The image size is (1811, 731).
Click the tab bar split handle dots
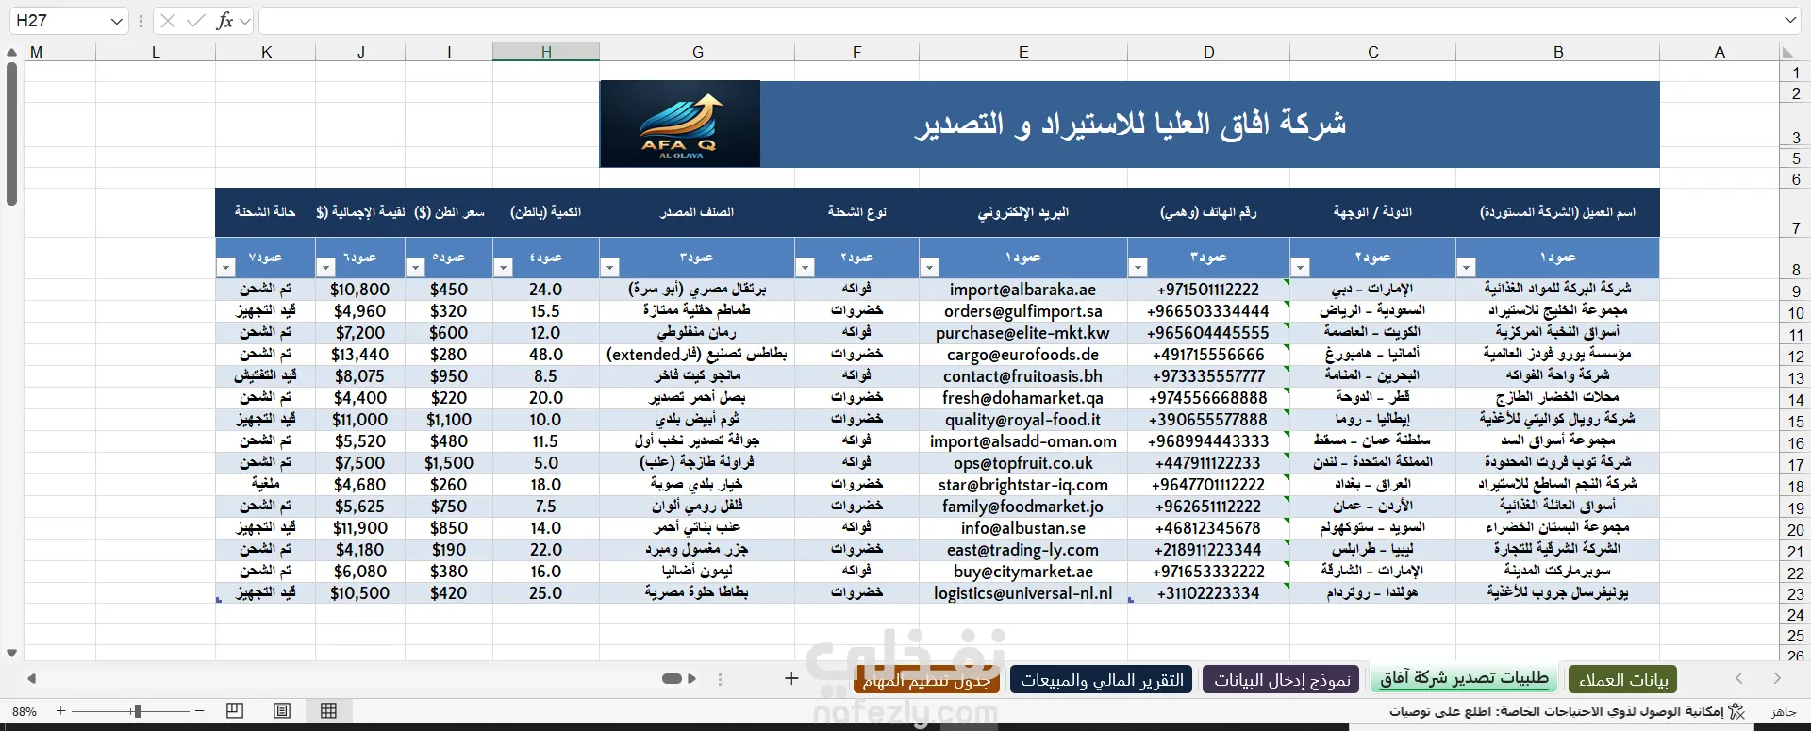pos(721,679)
